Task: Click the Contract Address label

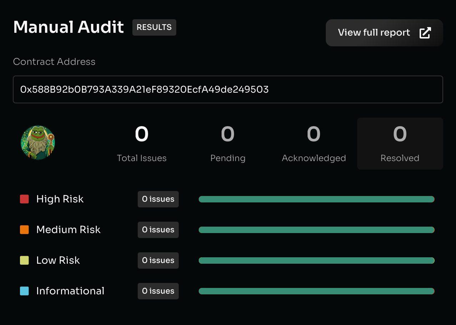Action: (x=54, y=62)
